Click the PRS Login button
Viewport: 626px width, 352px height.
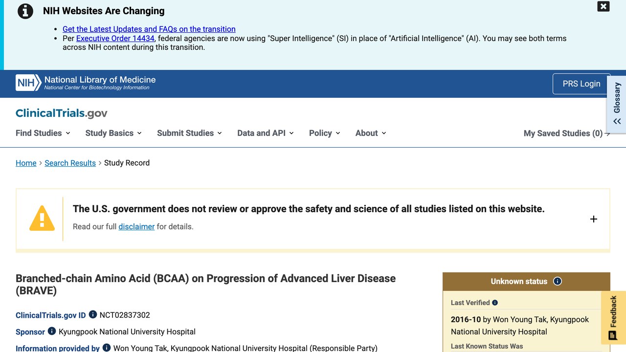pyautogui.click(x=581, y=84)
